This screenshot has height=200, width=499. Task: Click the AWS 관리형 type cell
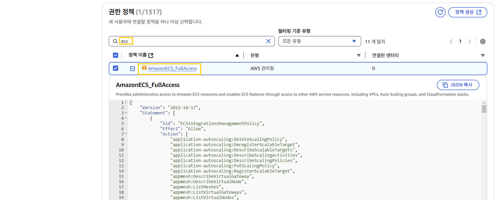[262, 68]
